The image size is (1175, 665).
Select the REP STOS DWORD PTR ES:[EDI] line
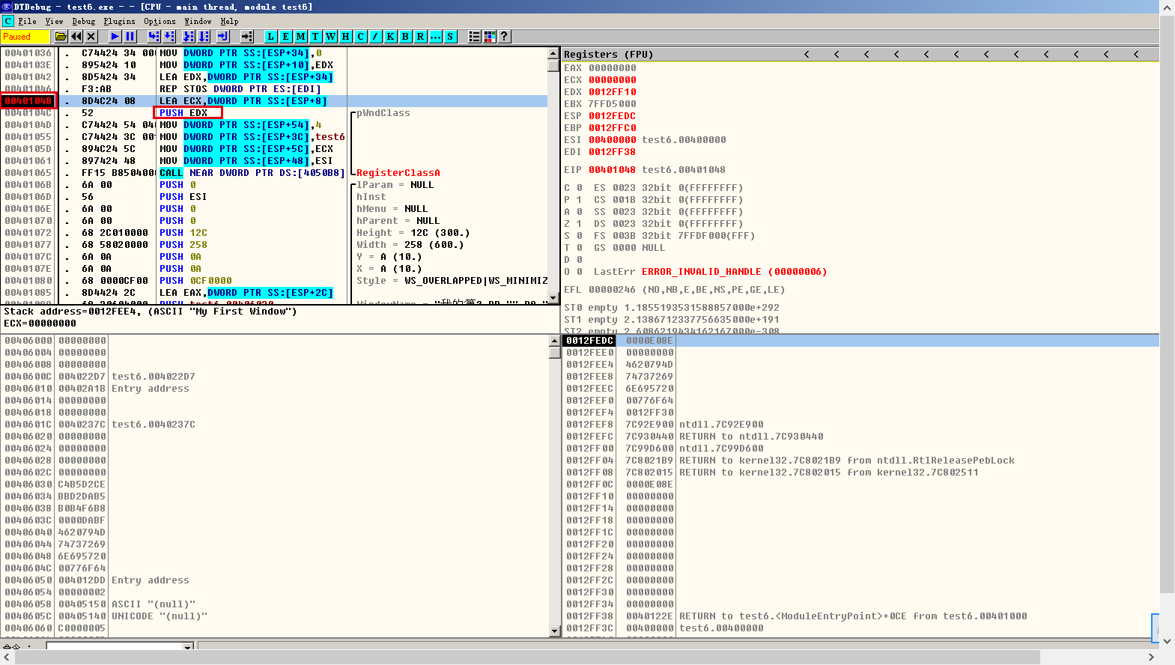pyautogui.click(x=240, y=88)
